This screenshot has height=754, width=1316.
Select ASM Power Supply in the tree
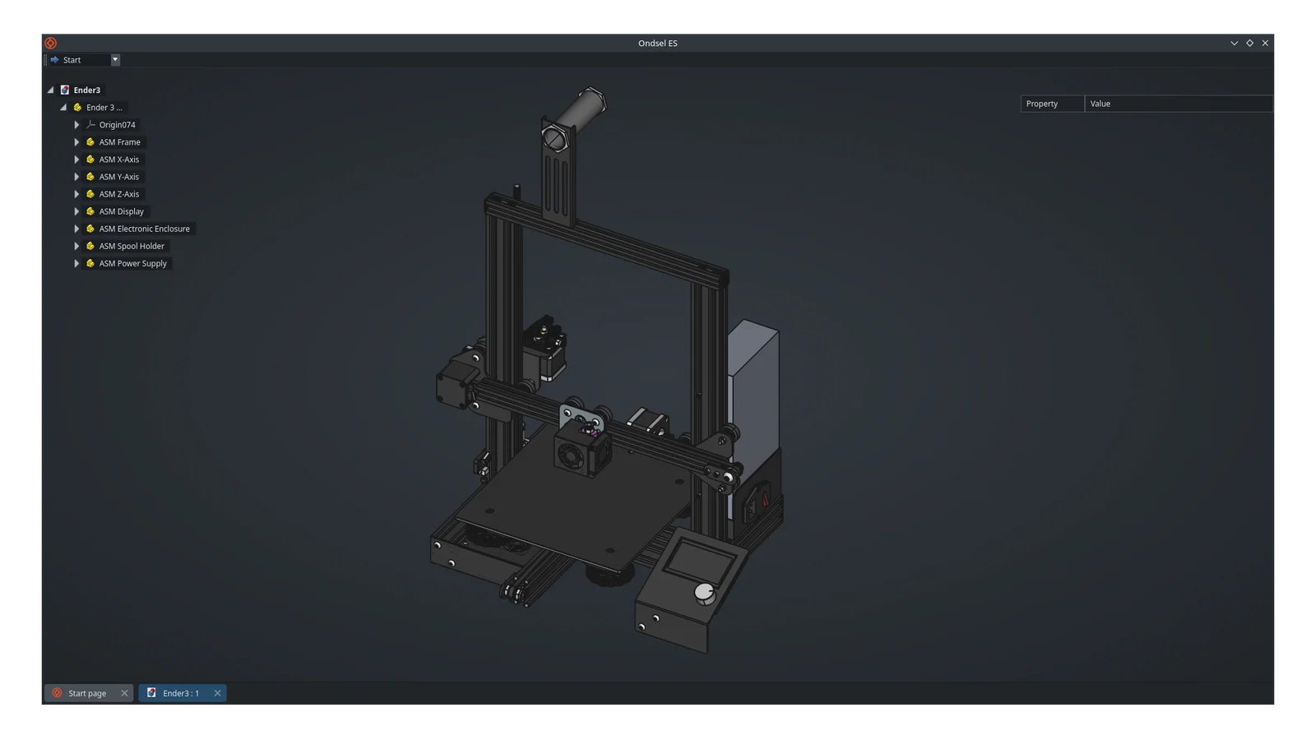pyautogui.click(x=133, y=263)
